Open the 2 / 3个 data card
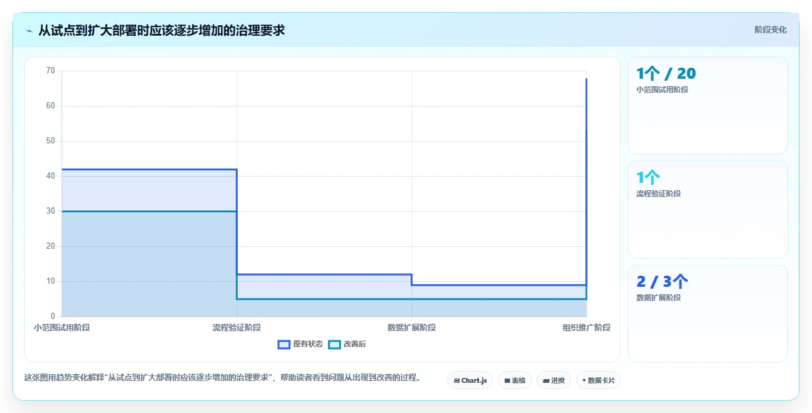The image size is (812, 413). [x=707, y=313]
